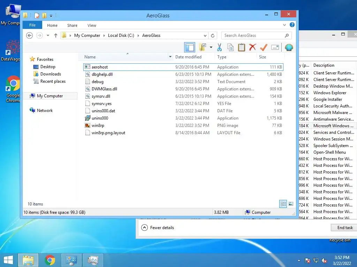Collapse Task Manager with Fewer details

tap(158, 227)
